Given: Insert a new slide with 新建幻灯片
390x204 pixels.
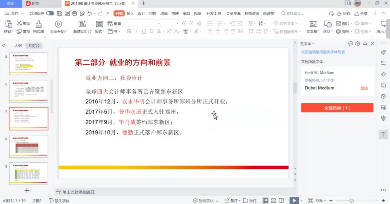Looking at the screenshot, I should point(82,27).
